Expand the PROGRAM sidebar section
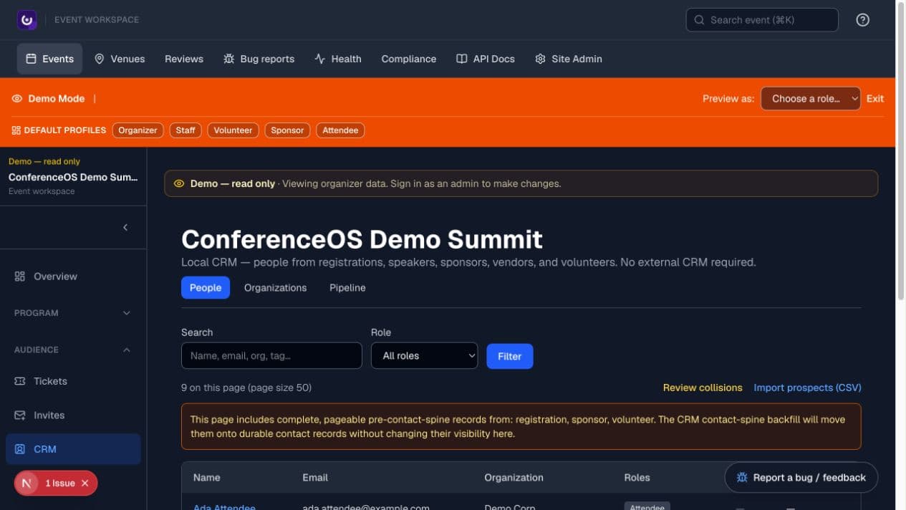 (73, 313)
